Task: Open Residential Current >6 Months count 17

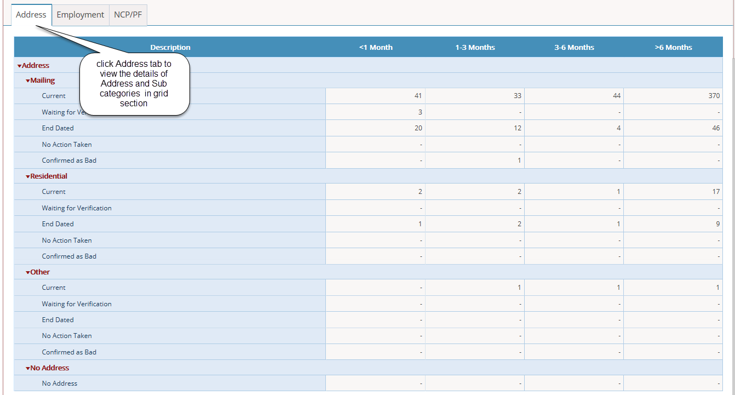Action: (716, 192)
